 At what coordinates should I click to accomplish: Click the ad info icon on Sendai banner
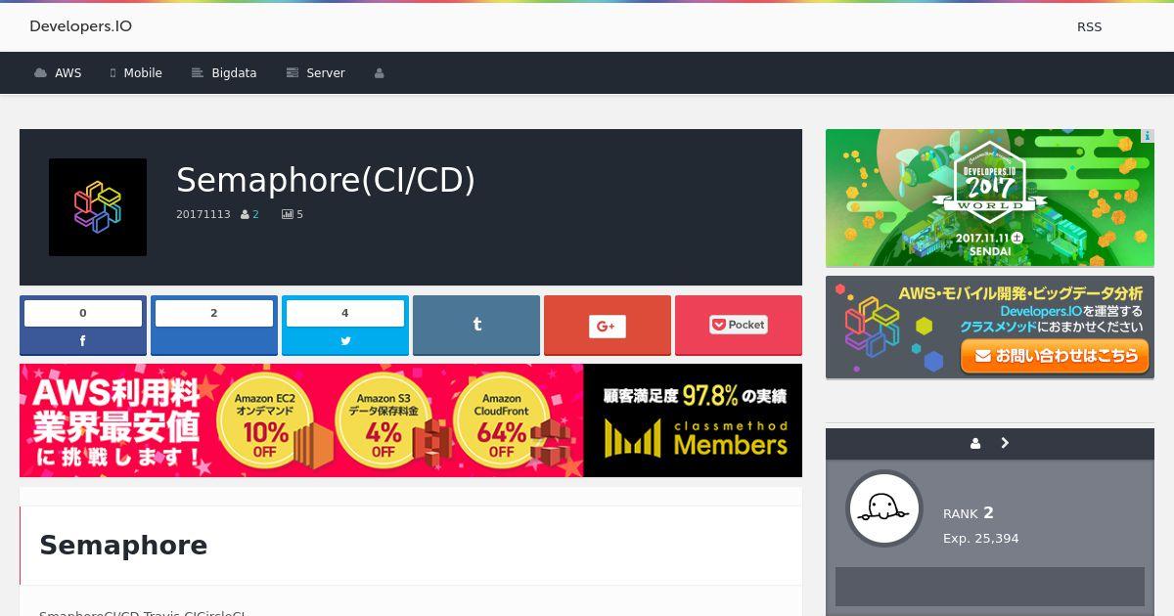[x=1148, y=136]
